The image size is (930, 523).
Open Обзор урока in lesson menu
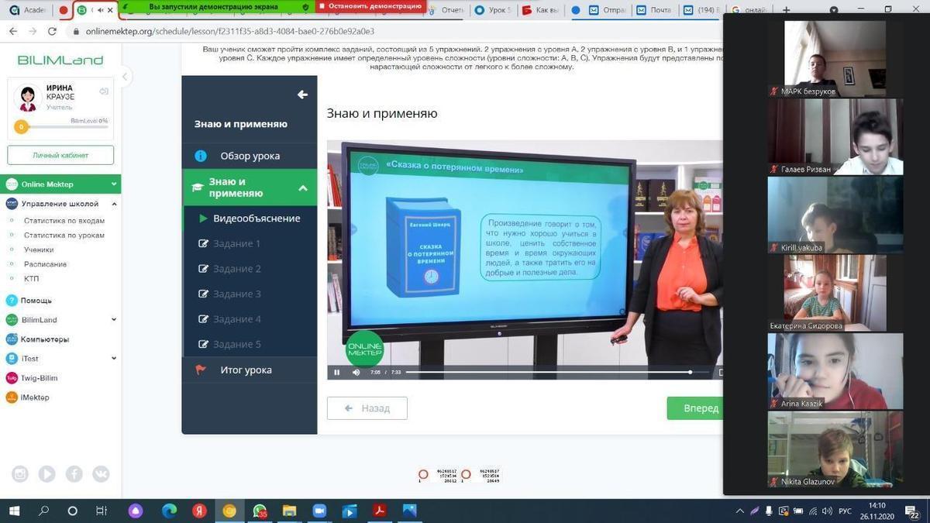pos(250,156)
